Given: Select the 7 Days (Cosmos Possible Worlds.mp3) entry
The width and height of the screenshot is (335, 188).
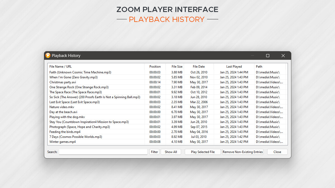Looking at the screenshot, I should [79, 137].
